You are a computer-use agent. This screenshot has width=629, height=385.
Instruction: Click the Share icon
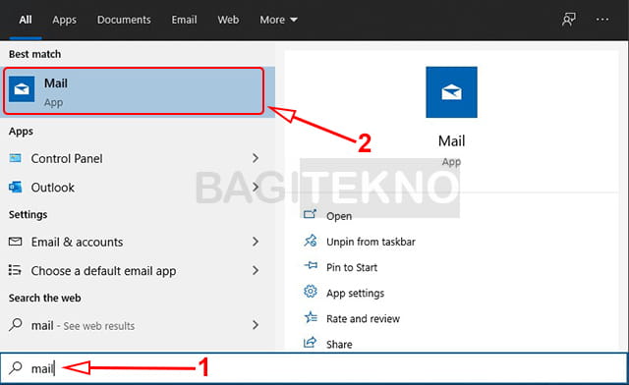(311, 342)
